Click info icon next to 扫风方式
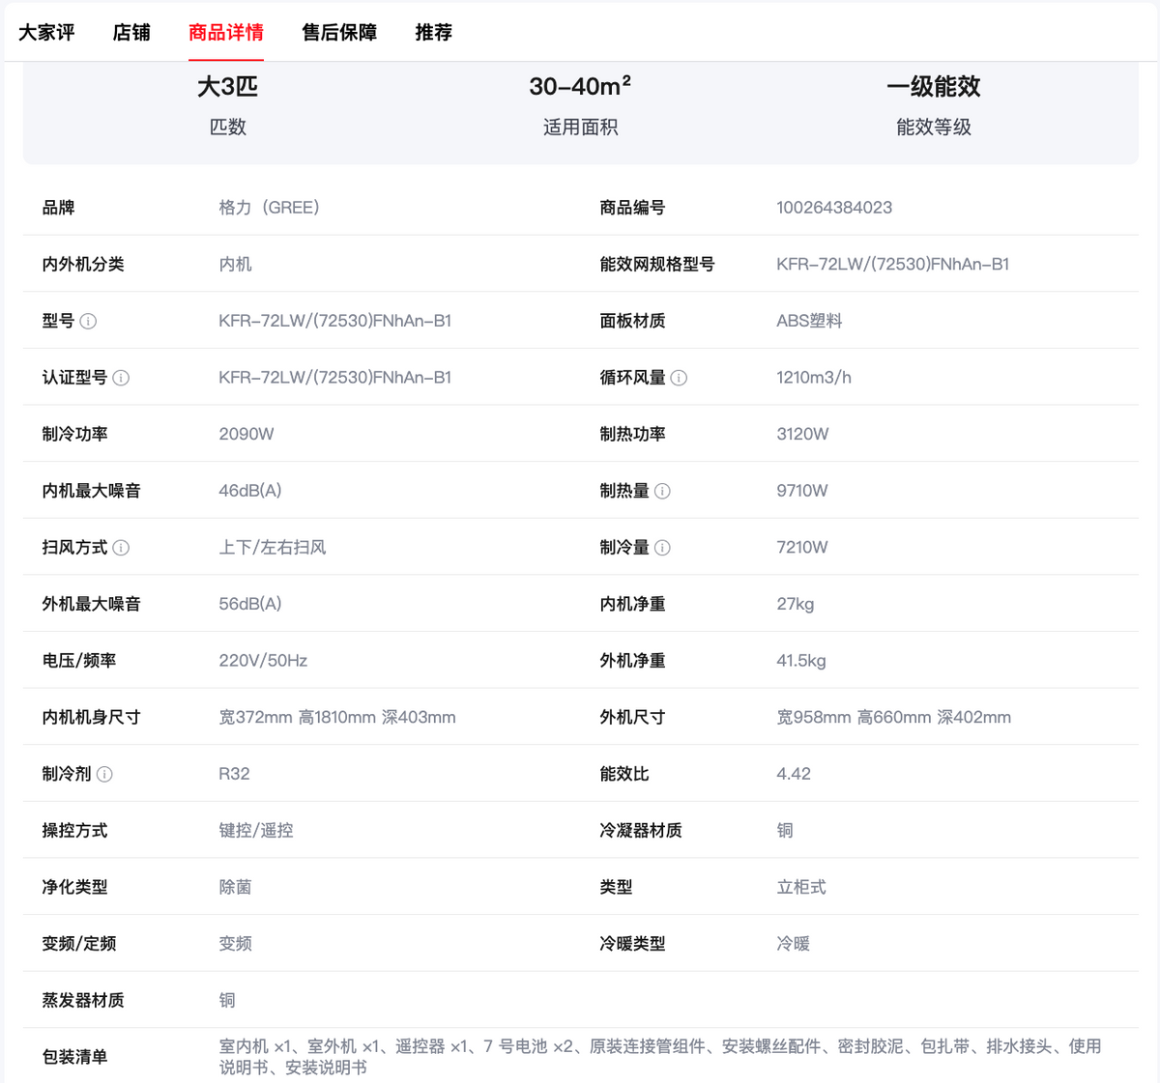The height and width of the screenshot is (1083, 1160). coord(121,548)
